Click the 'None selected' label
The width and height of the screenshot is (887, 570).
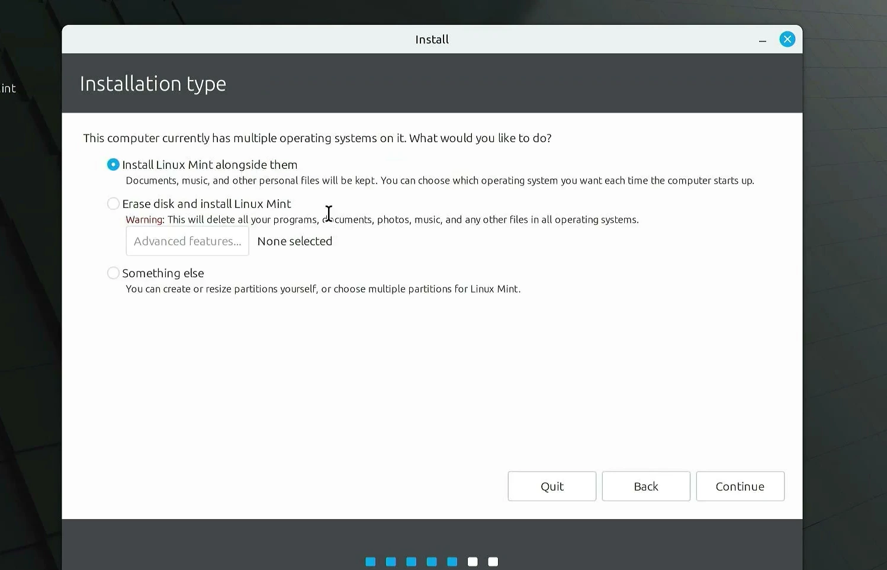point(295,241)
